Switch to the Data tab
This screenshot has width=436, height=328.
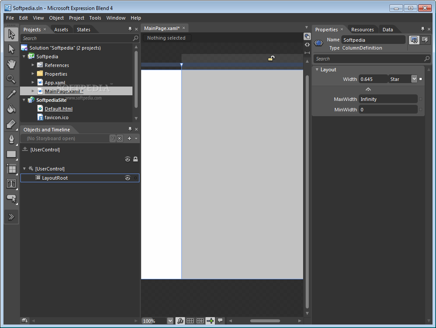click(388, 30)
